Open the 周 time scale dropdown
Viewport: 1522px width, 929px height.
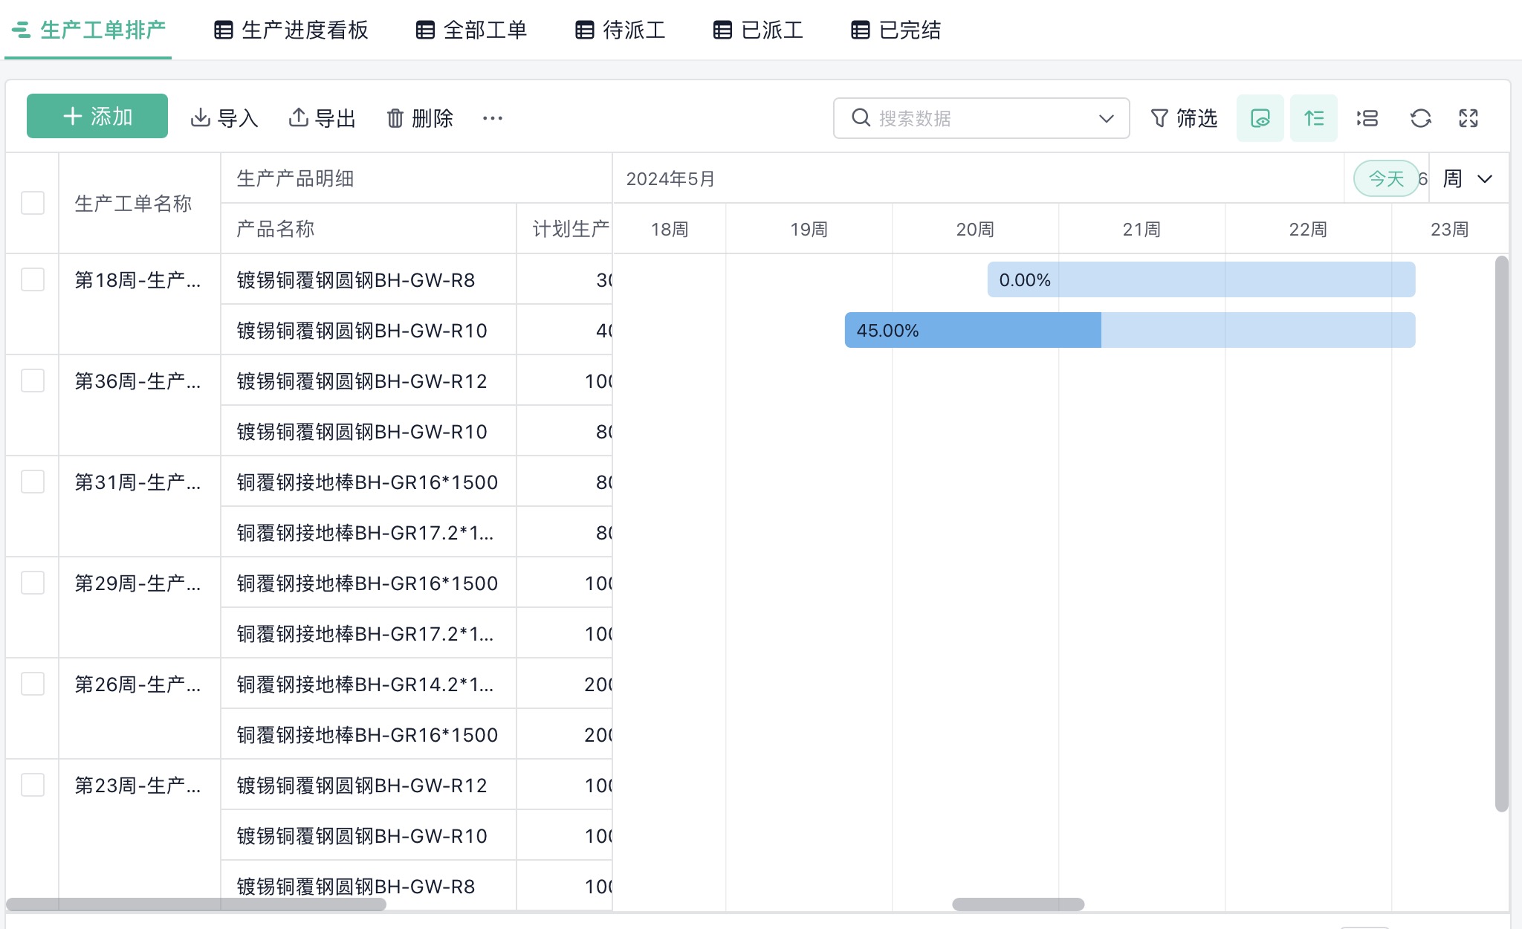[x=1467, y=179]
